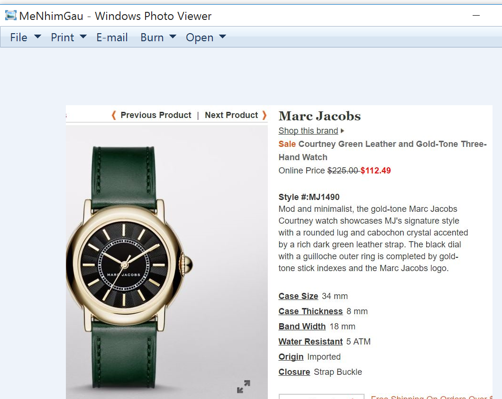Expand the File dropdown arrow
The image size is (502, 399).
coord(37,37)
